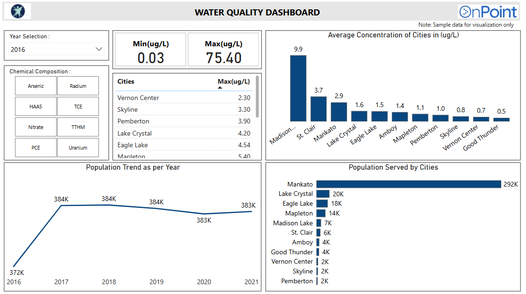The width and height of the screenshot is (526, 294).
Task: Click the Good Thunder population bar 4K
Action: click(318, 252)
